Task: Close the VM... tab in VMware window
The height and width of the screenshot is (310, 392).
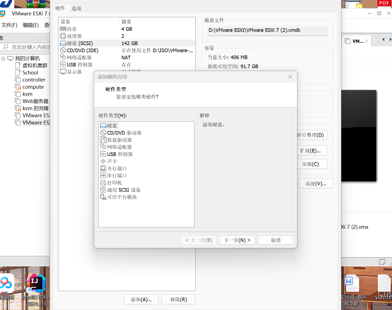Action: (367, 41)
